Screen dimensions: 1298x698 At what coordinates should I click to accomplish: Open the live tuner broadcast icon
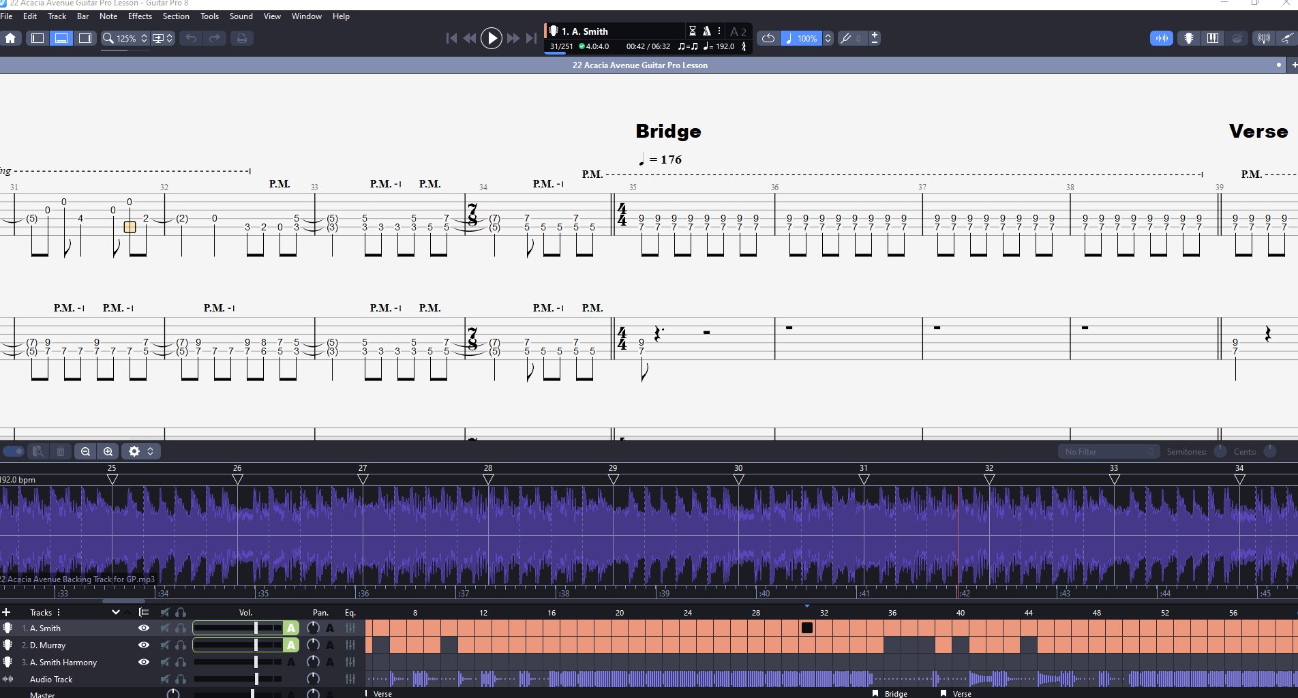[1263, 38]
